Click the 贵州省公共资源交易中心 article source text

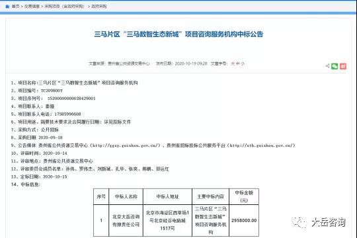click(129, 63)
